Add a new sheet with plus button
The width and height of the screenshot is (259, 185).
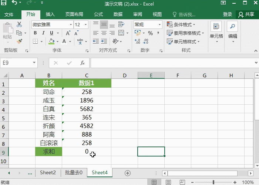[x=128, y=173]
